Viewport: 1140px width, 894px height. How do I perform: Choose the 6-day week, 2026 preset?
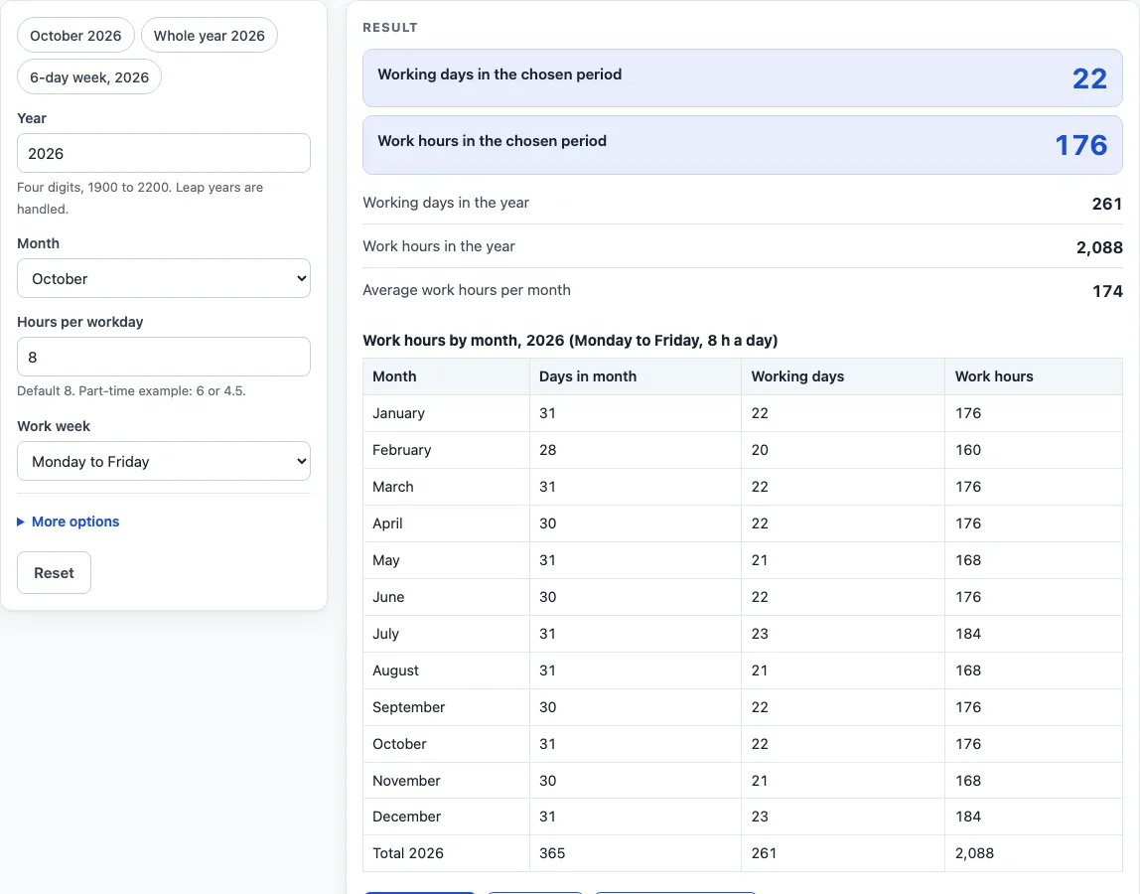coord(89,77)
